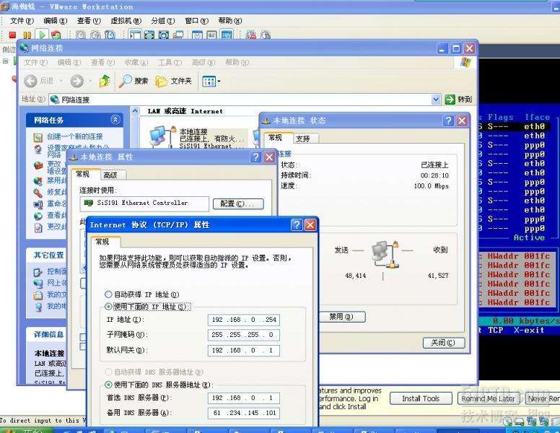560x433 pixels.
Task: Click the Forward arrow in Network Connections window
Action: click(x=76, y=81)
